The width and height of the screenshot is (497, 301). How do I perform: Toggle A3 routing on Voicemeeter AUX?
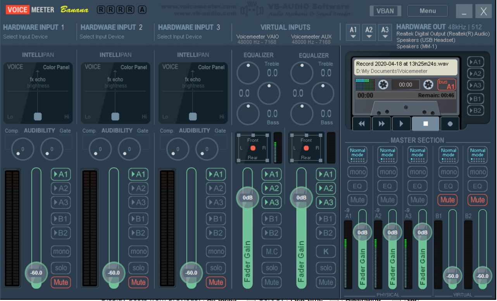click(326, 202)
